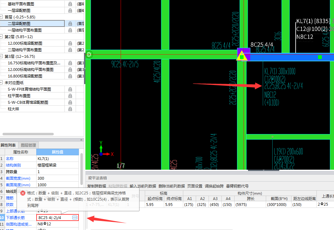
Task: Click lock icon for 一层梁配筋图 row
Action: (x=70, y=10)
